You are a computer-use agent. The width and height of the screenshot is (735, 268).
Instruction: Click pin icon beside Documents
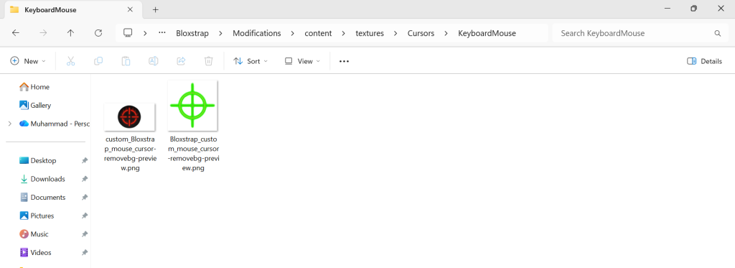pyautogui.click(x=85, y=197)
